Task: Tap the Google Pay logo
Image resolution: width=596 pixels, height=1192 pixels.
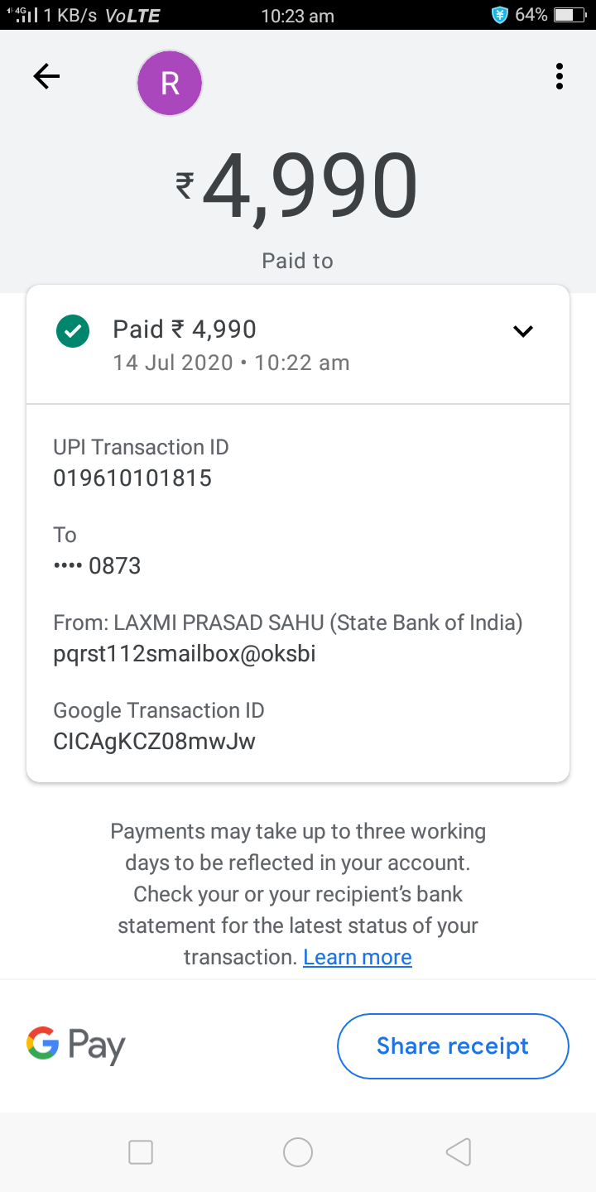Action: coord(75,1045)
